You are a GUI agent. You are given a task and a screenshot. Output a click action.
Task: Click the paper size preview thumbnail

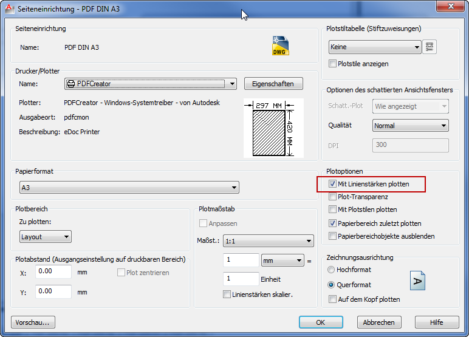click(x=273, y=128)
